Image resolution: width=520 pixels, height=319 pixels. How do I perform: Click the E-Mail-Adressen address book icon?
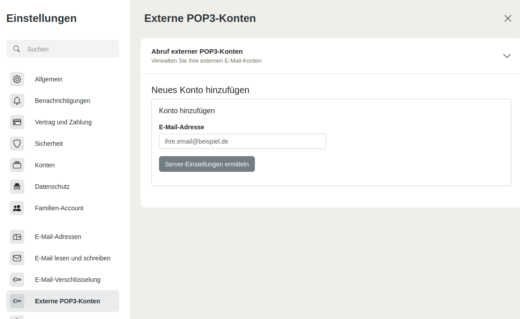17,237
